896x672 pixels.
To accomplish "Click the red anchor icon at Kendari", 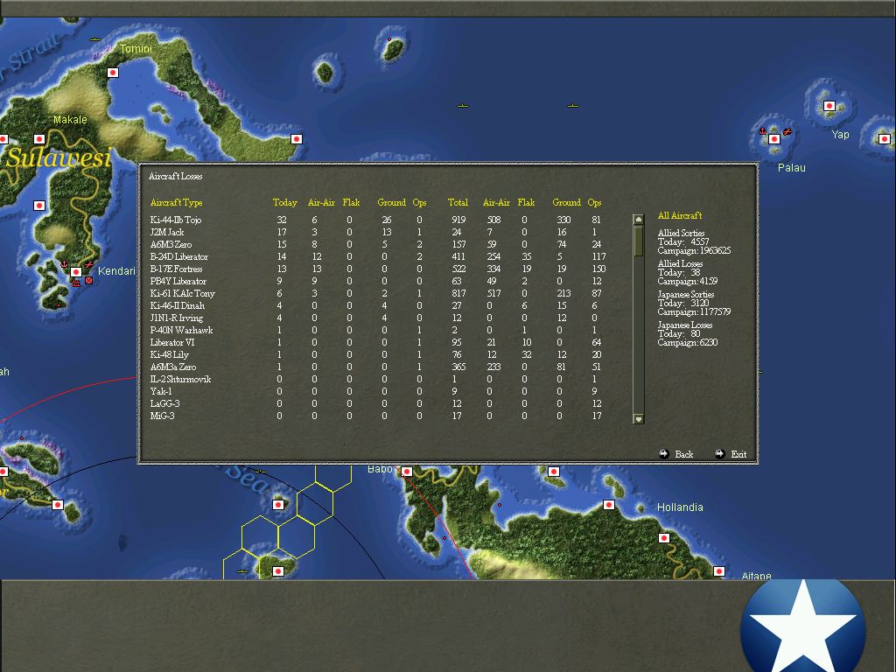I will point(64,264).
